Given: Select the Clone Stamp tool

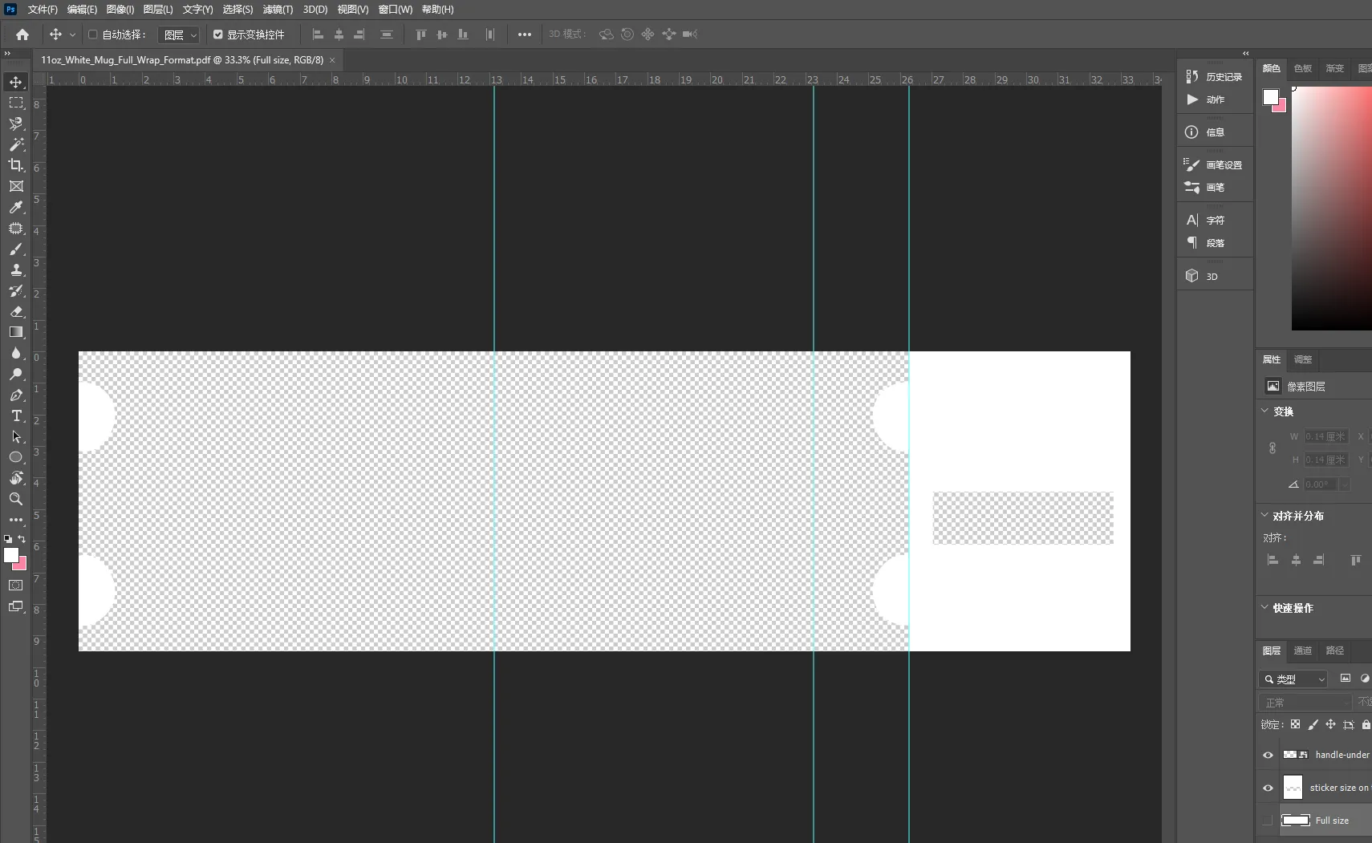Looking at the screenshot, I should click(16, 270).
